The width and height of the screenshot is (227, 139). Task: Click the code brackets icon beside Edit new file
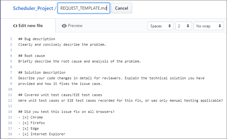15,26
